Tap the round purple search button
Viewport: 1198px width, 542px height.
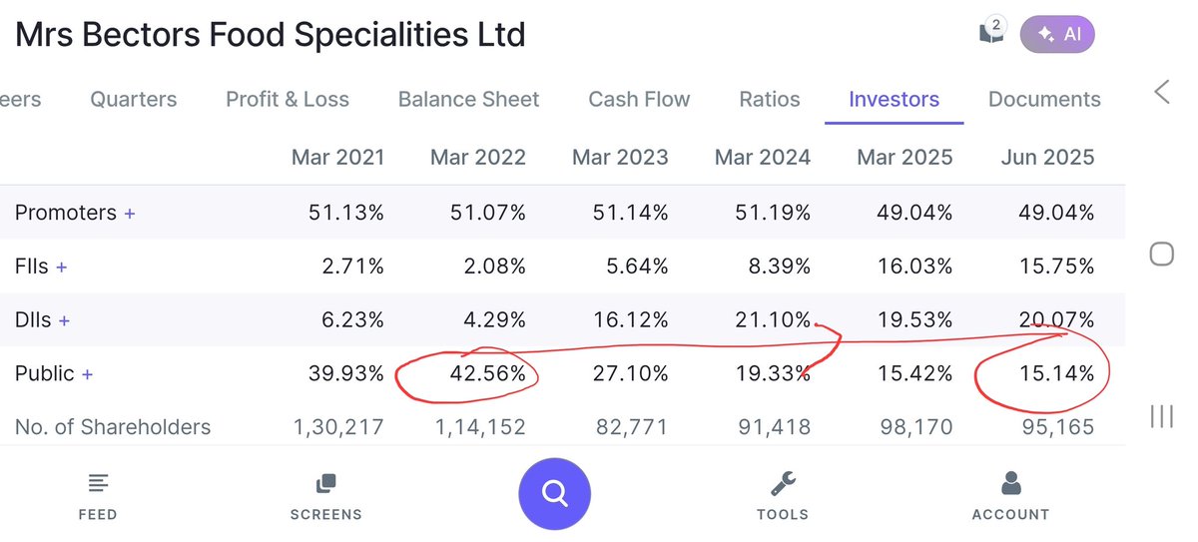[554, 493]
